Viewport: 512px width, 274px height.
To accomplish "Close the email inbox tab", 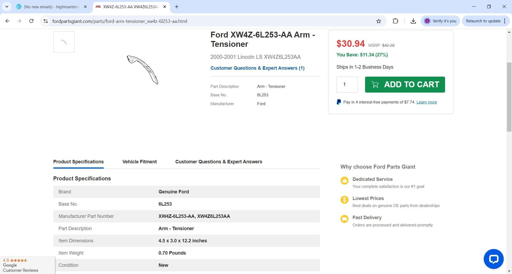I will [x=85, y=7].
